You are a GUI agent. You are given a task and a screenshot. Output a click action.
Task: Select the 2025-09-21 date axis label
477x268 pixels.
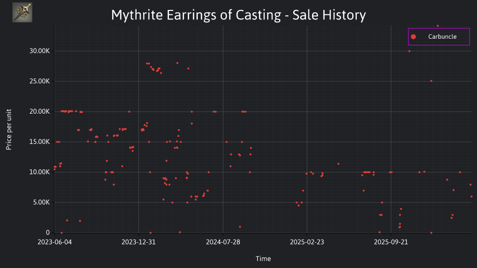tap(391, 242)
